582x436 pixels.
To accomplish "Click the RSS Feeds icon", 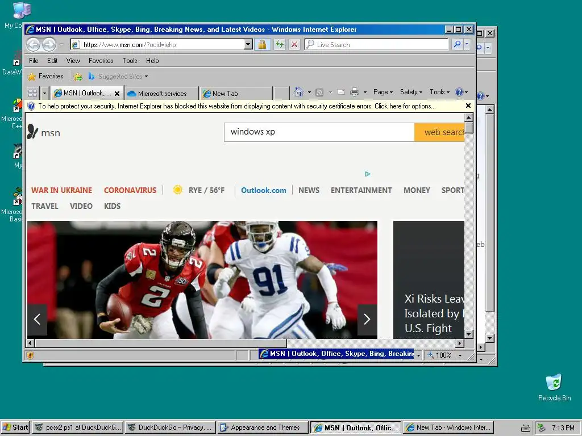I will pyautogui.click(x=319, y=93).
